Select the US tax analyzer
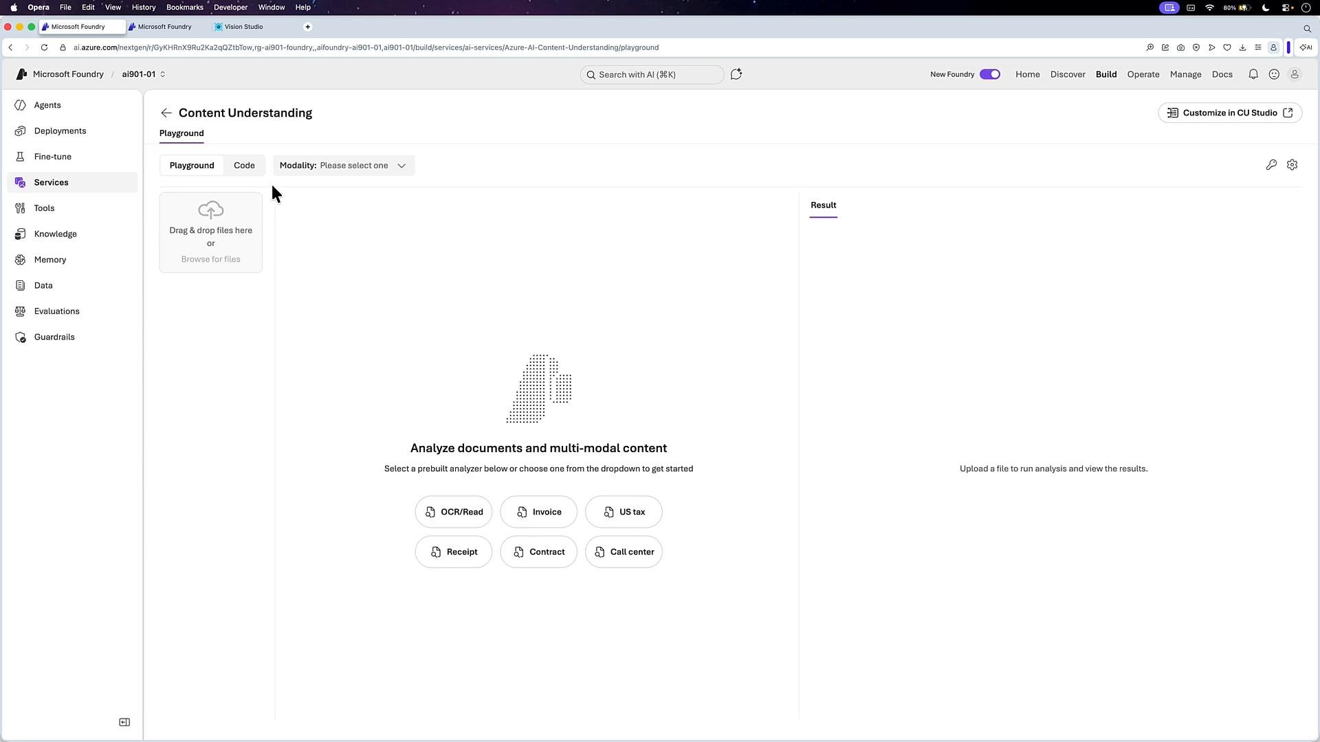1320x742 pixels. tap(624, 512)
